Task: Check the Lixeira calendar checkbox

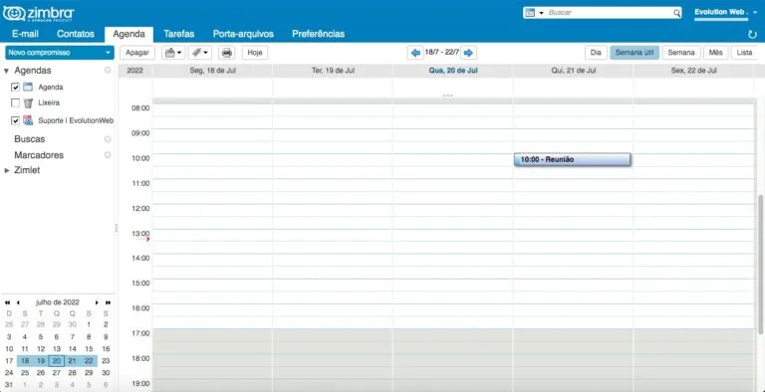Action: 15,103
